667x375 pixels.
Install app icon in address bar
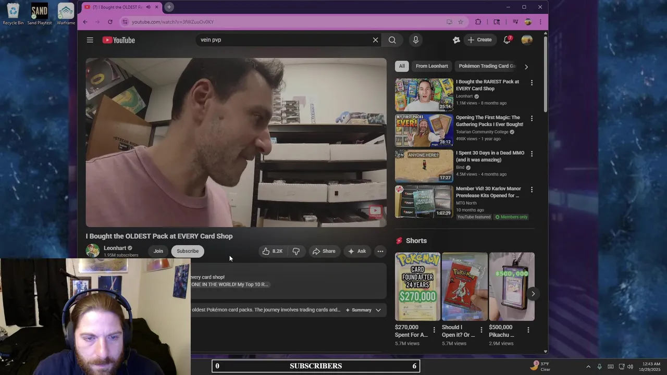(x=449, y=22)
